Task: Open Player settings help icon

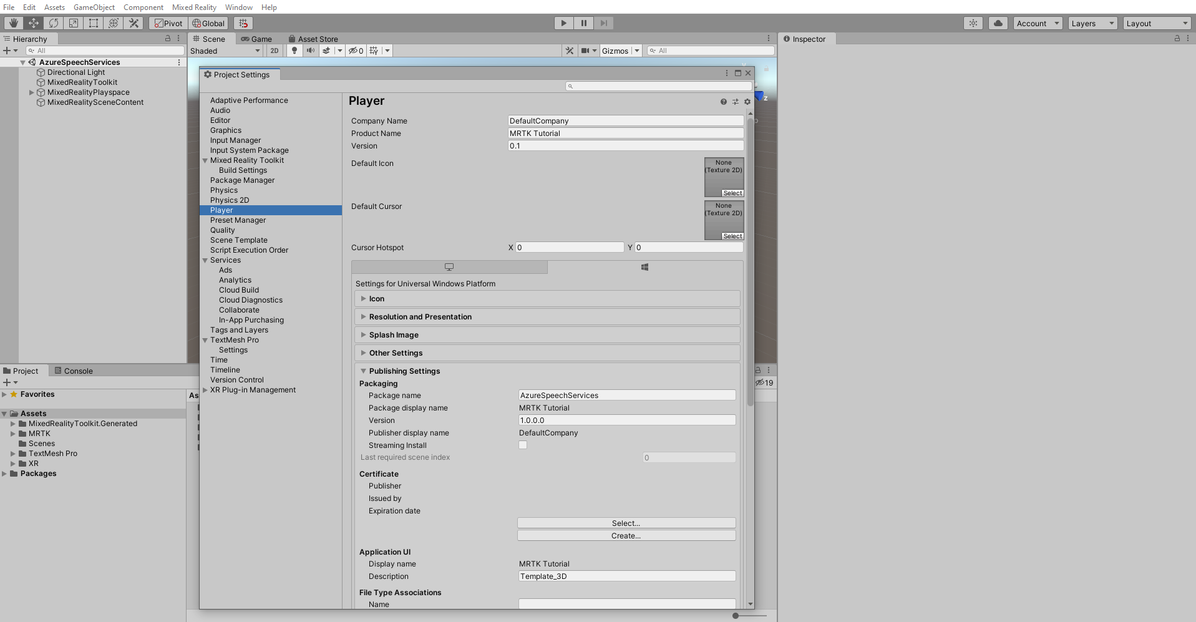Action: tap(724, 102)
